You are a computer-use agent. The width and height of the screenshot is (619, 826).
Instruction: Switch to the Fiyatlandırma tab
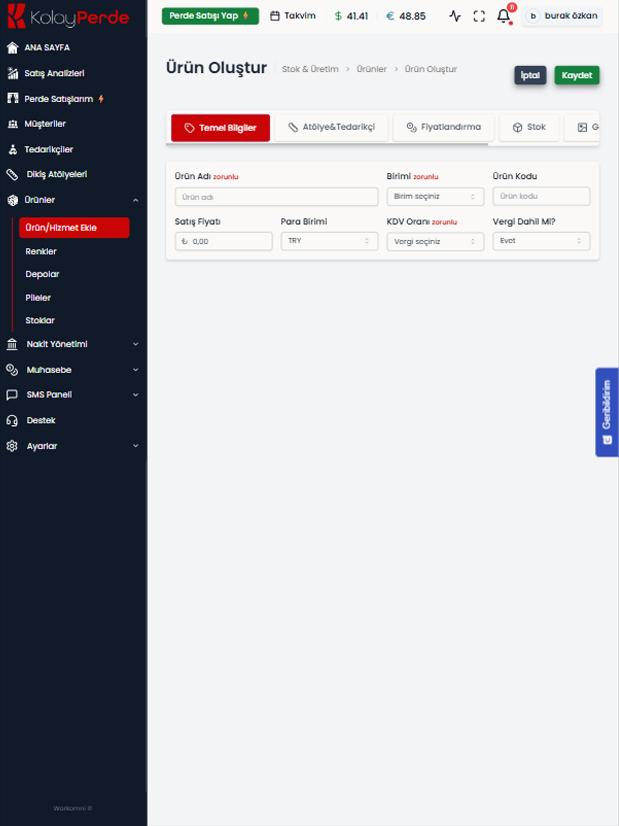click(443, 128)
